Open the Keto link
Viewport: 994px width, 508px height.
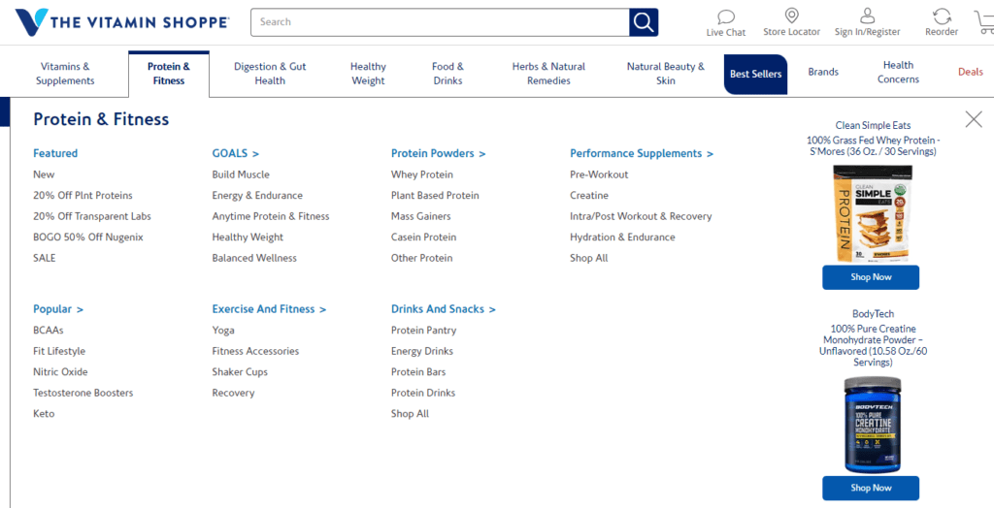44,414
